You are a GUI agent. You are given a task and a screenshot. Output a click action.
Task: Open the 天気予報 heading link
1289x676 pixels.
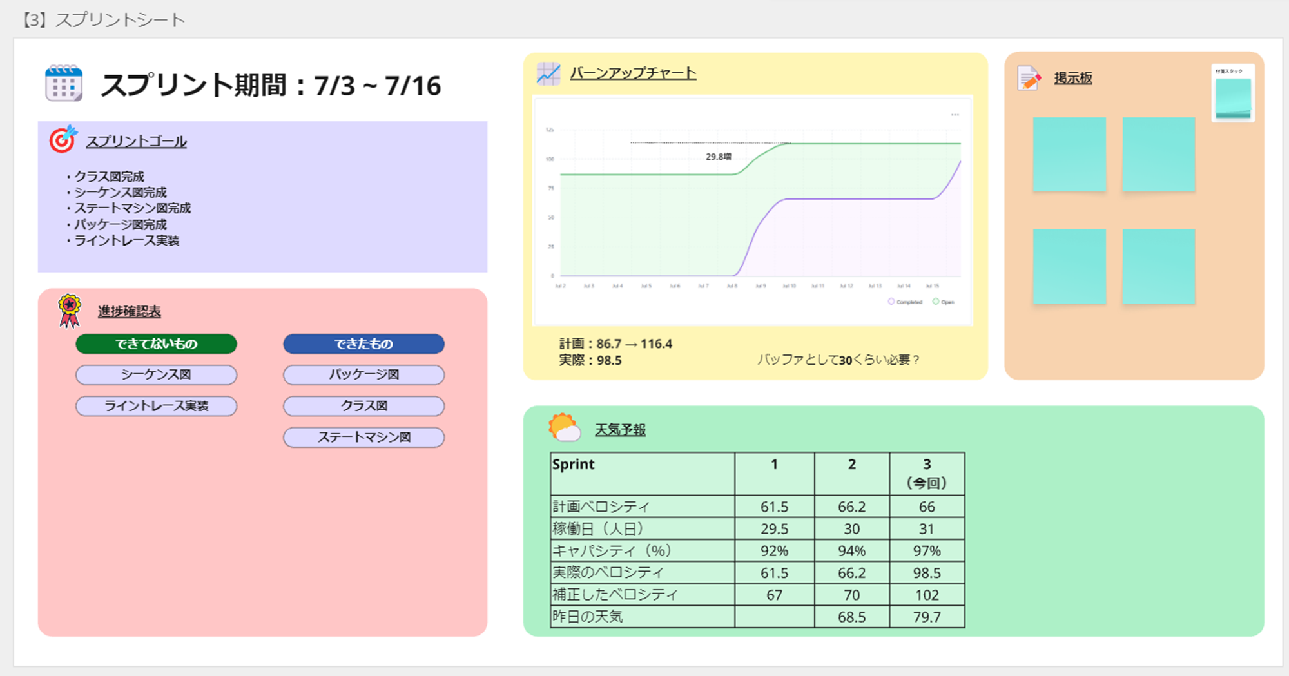coord(620,429)
